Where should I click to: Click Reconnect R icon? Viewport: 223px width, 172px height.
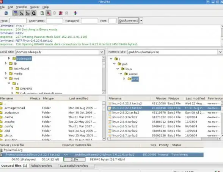pyautogui.click(x=67, y=13)
